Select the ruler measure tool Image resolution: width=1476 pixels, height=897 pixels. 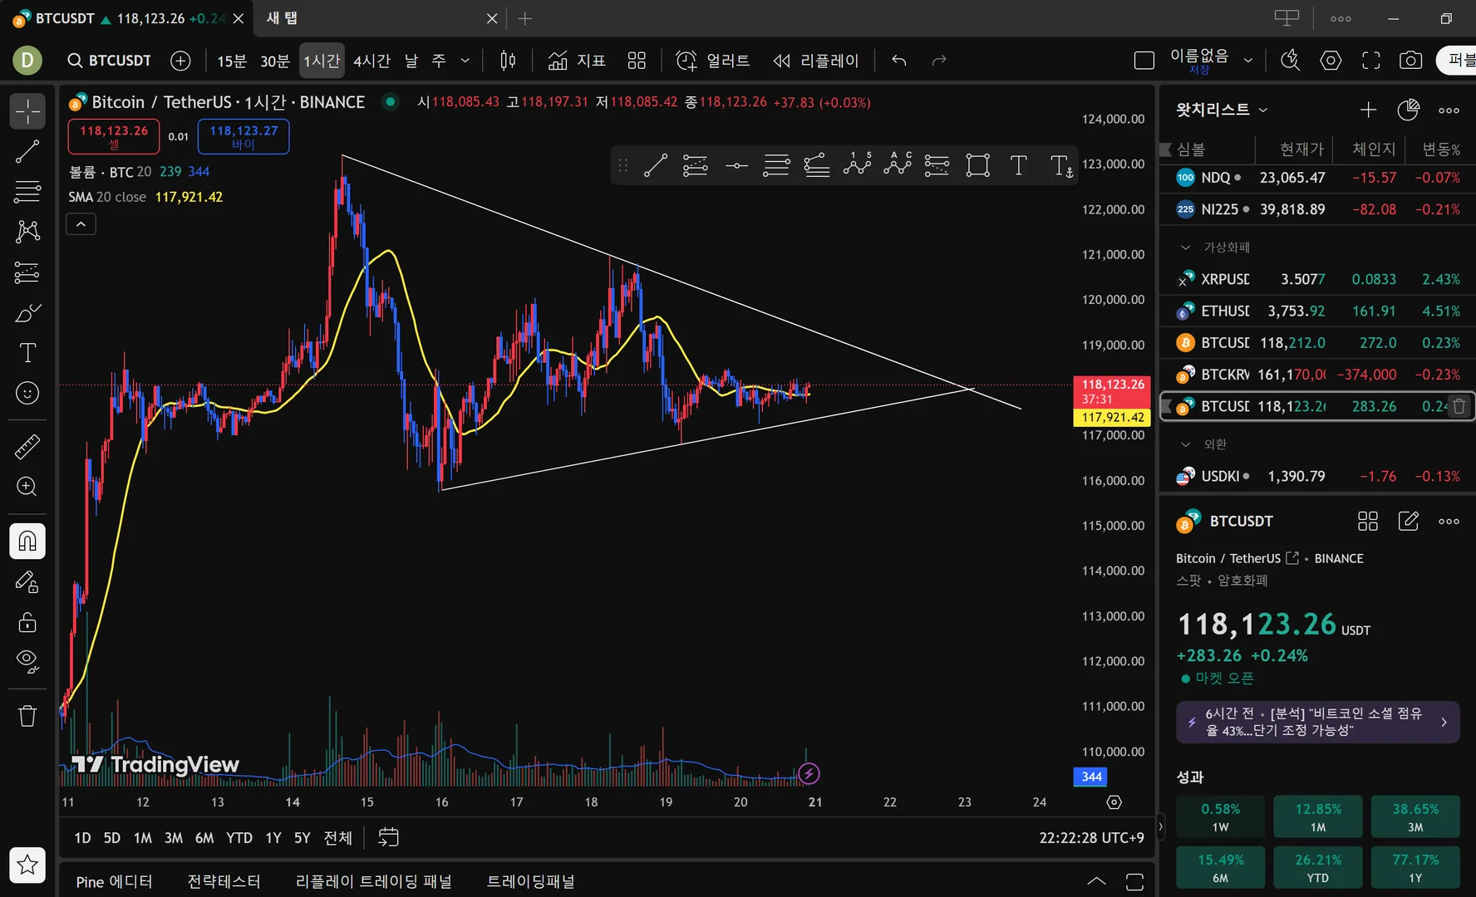27,447
